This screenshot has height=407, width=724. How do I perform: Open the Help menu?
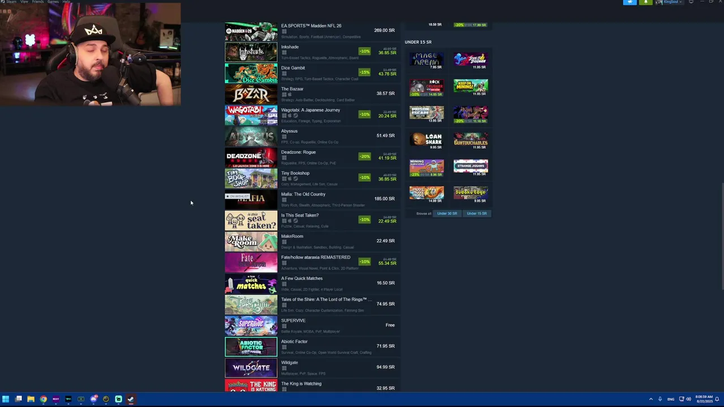(x=66, y=2)
